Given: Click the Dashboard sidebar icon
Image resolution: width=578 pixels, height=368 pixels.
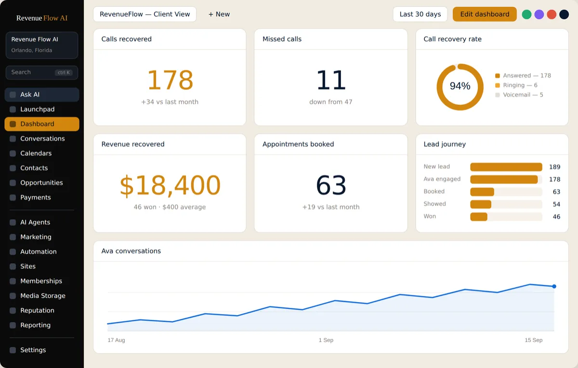Looking at the screenshot, I should 13,124.
